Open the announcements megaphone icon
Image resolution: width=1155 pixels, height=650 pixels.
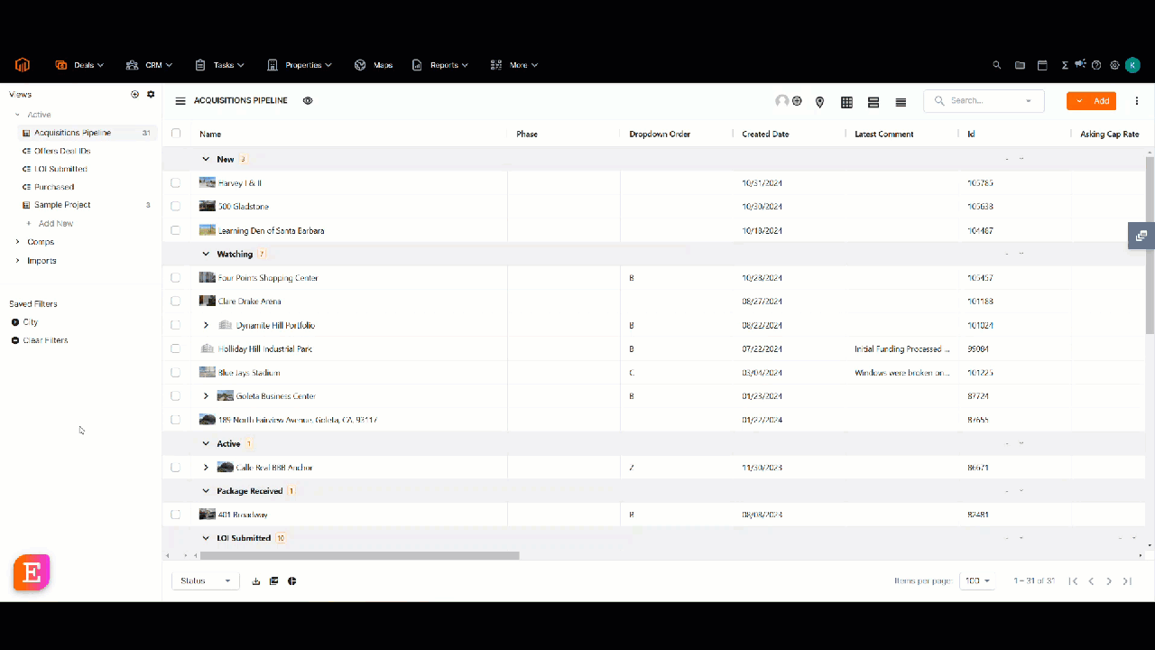(x=1080, y=65)
